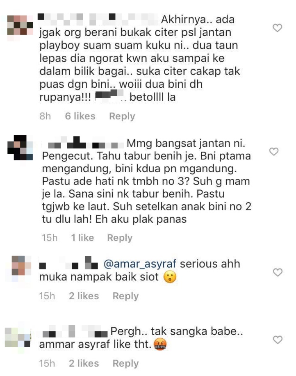Reply to the 'Mmg bangsat jantan' comment
The width and height of the screenshot is (296, 376).
(120, 238)
